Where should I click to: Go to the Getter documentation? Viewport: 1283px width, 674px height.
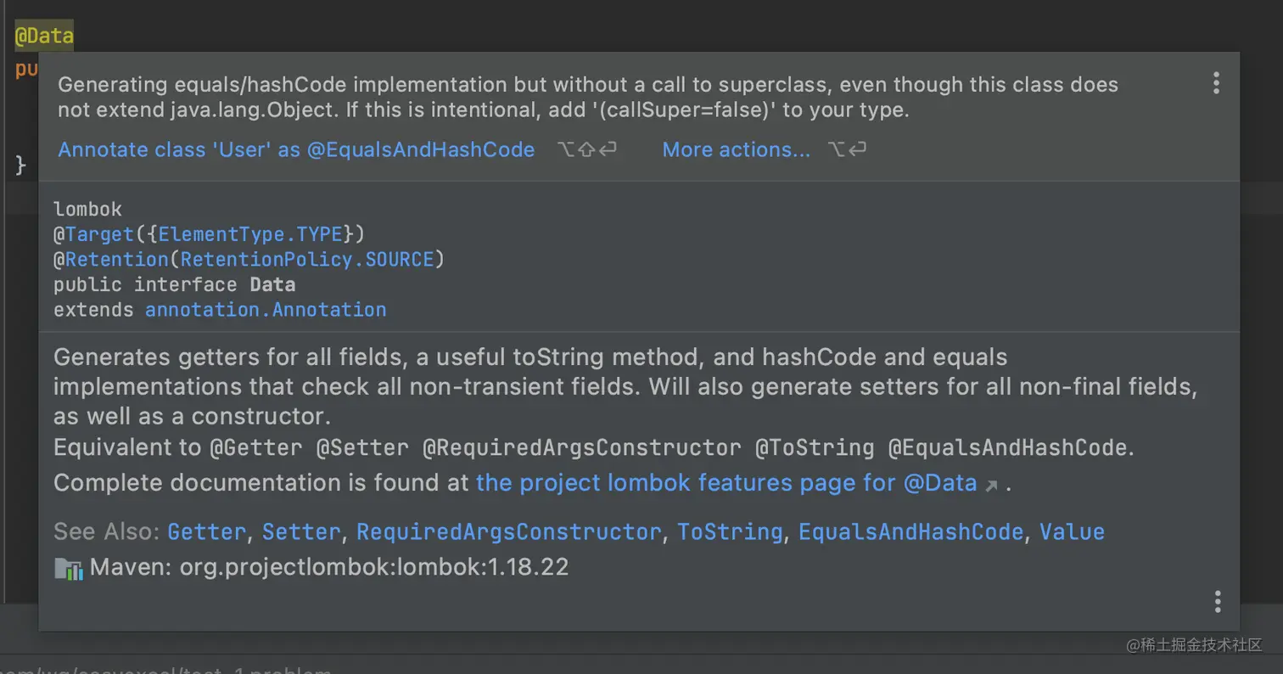coord(207,532)
